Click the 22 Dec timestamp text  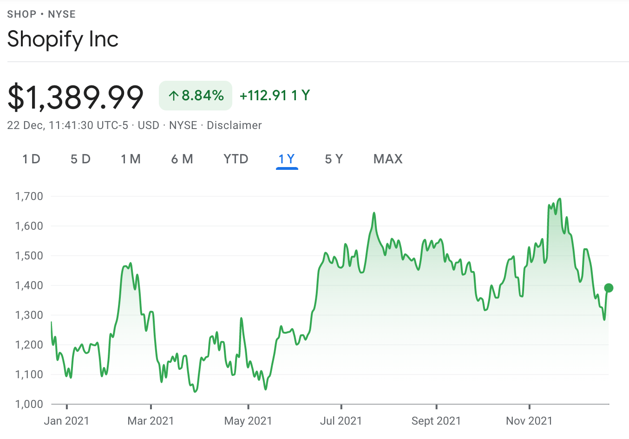(x=67, y=125)
